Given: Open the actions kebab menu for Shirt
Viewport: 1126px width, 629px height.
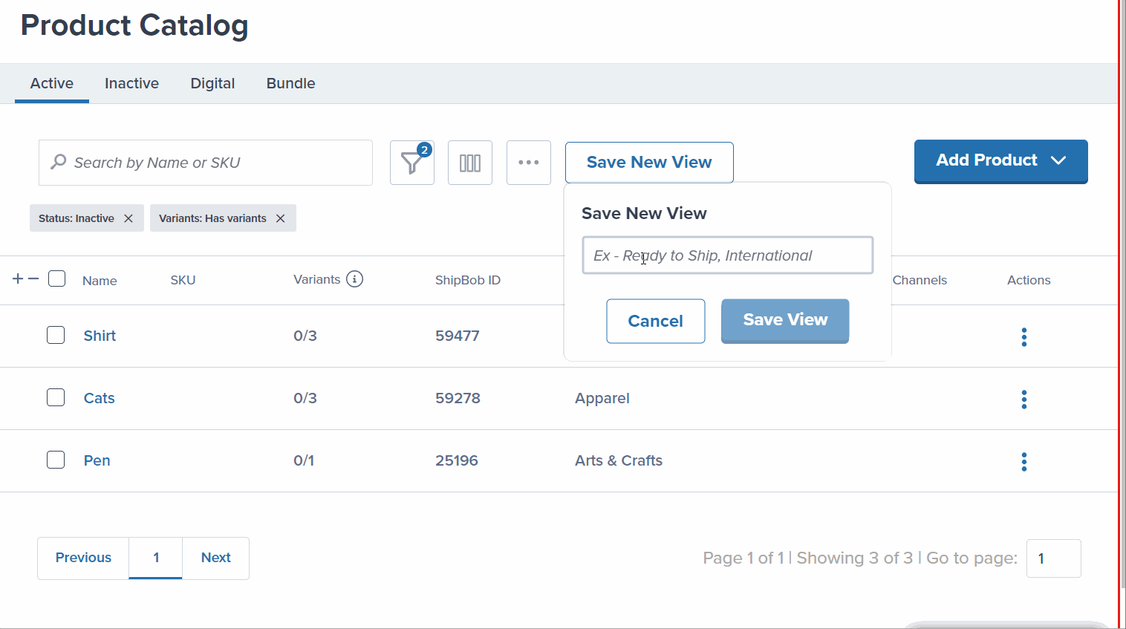Looking at the screenshot, I should point(1024,336).
